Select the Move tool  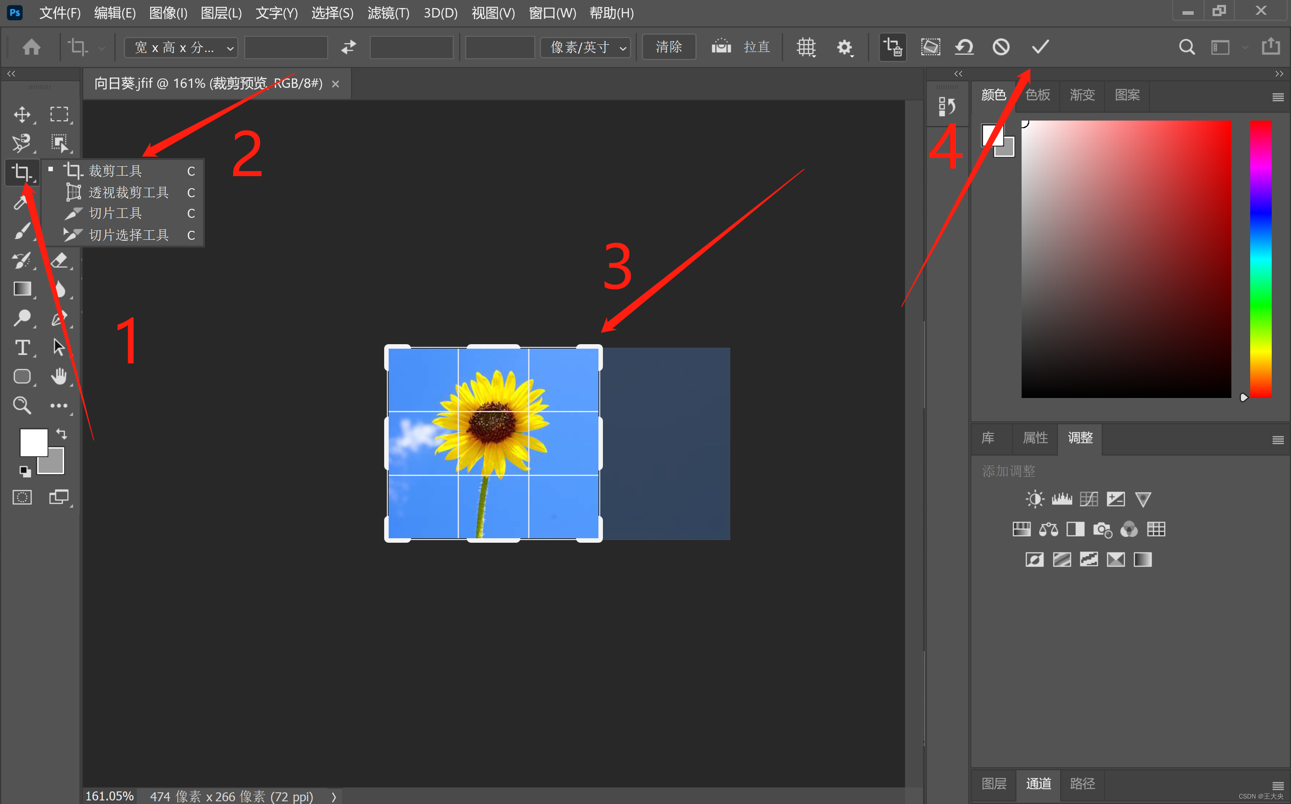pyautogui.click(x=22, y=114)
